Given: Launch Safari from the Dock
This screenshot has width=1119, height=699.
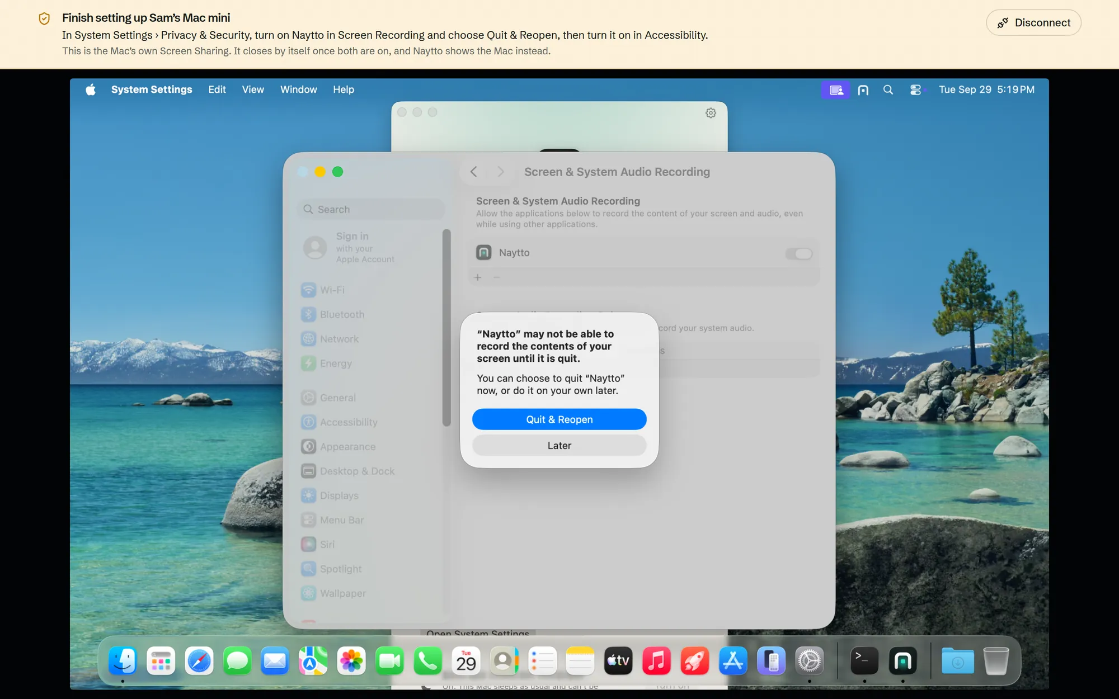Looking at the screenshot, I should [x=199, y=662].
